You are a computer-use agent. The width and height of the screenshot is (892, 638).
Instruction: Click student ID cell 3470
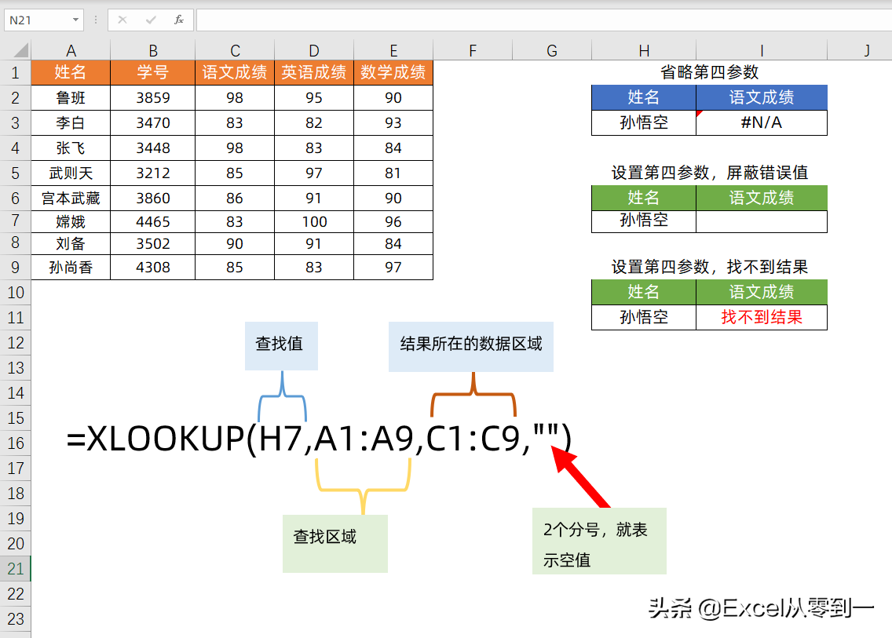point(152,123)
